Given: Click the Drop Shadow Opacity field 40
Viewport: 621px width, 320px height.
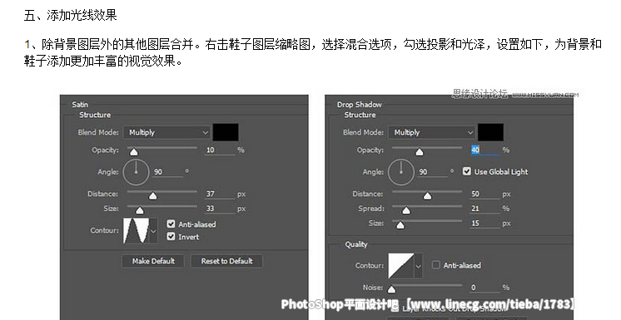Looking at the screenshot, I should [484, 150].
